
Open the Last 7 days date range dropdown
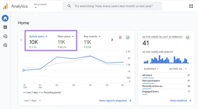[x=32, y=101]
